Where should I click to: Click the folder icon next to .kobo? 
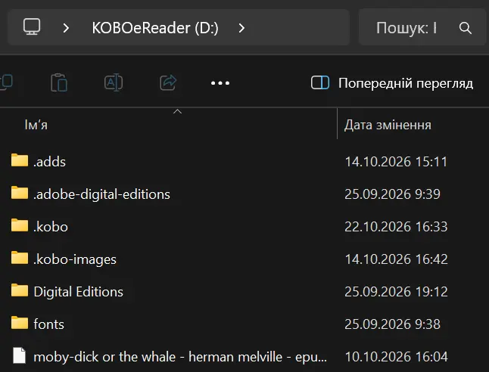(20, 225)
